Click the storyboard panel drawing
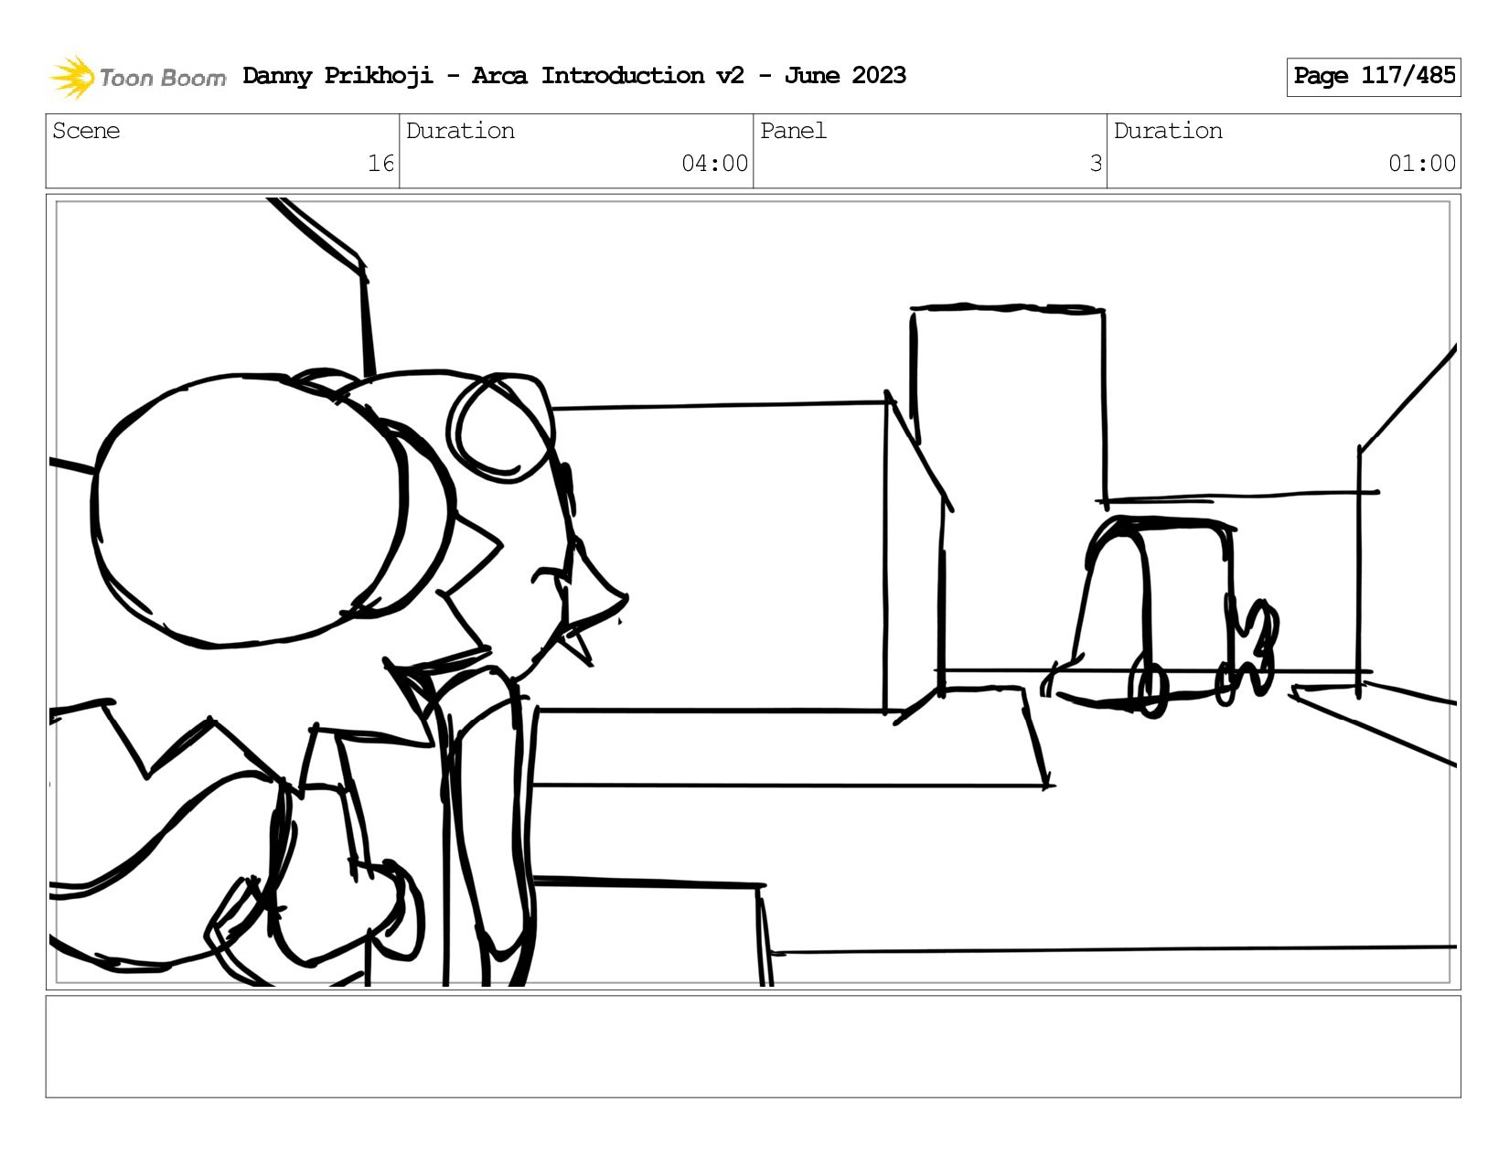The width and height of the screenshot is (1509, 1166). [x=754, y=592]
